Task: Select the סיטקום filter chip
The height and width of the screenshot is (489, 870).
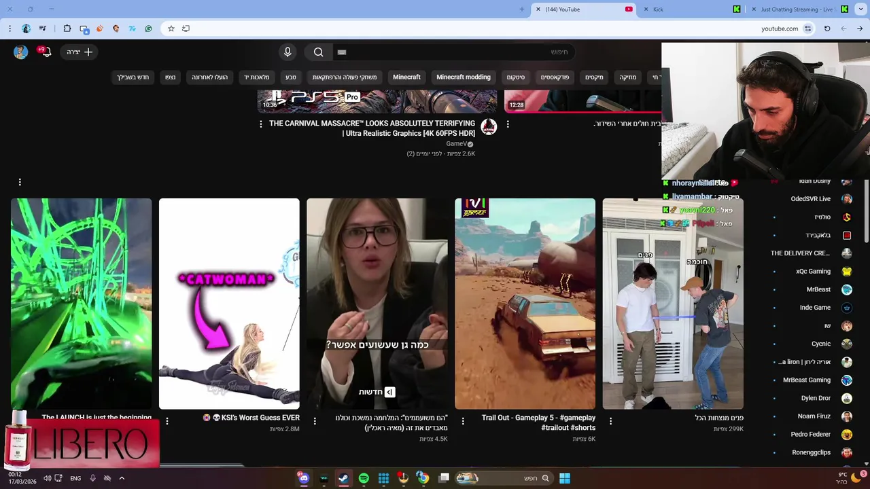Action: 516,77
